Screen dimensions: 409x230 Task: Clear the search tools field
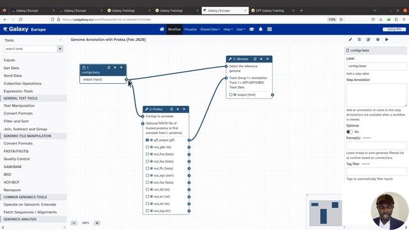point(60,49)
